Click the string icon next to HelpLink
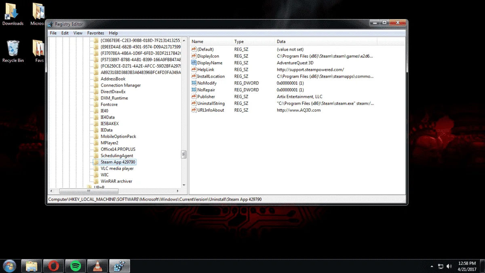485x273 pixels. point(194,70)
